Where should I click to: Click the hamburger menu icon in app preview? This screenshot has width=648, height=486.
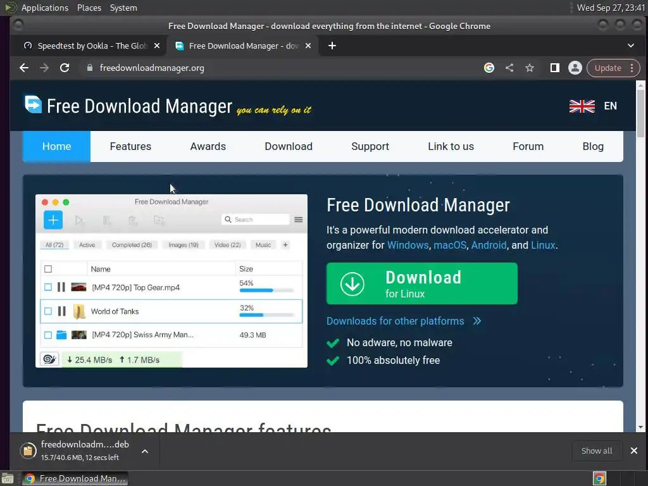[x=299, y=220]
